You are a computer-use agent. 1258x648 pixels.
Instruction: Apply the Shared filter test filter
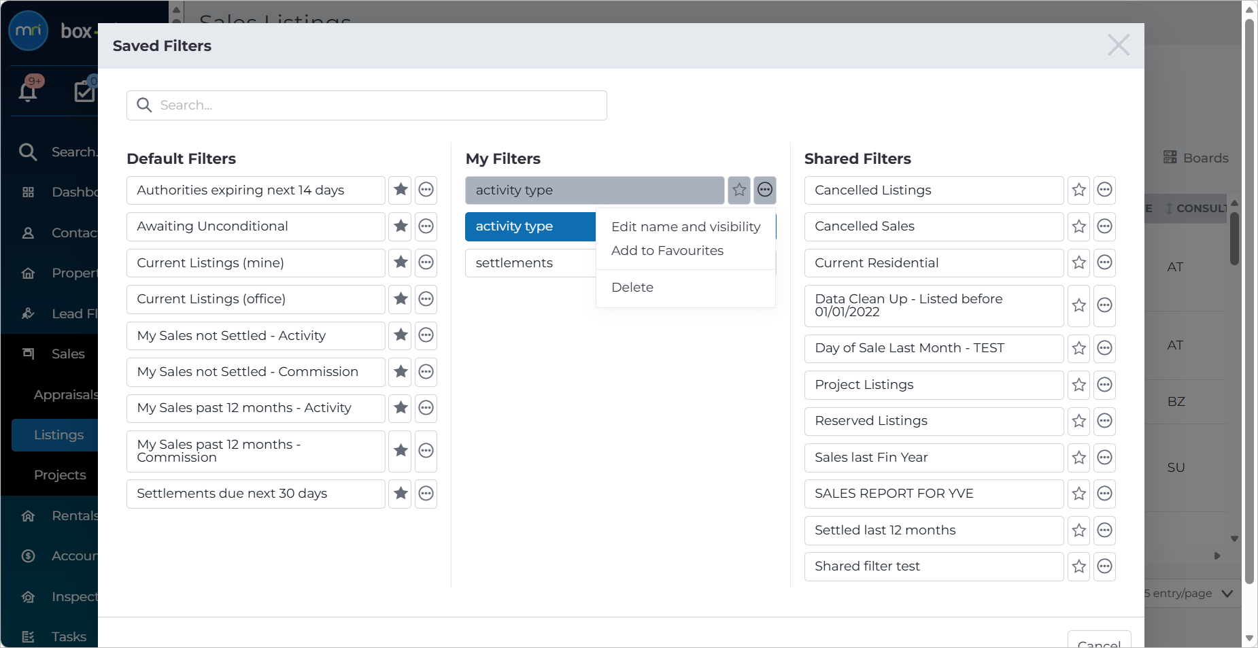point(934,566)
